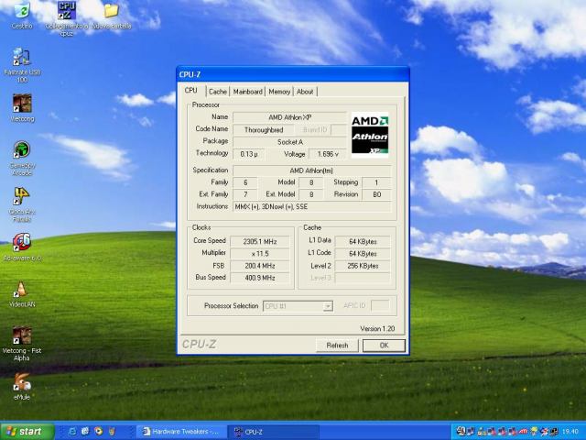
Task: Click the Stepping value 1
Action: [x=376, y=182]
